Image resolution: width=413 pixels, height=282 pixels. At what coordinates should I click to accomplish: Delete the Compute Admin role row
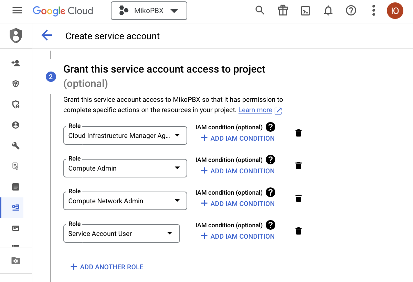tap(298, 166)
